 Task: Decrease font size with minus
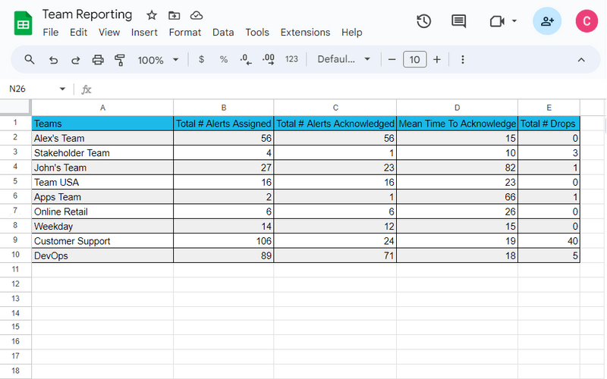[392, 60]
